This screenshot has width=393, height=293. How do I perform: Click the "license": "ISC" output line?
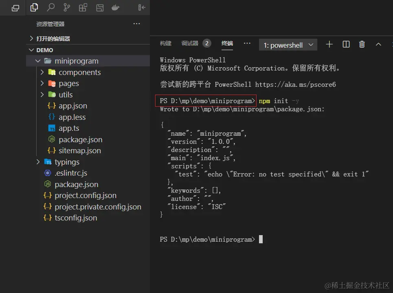click(x=196, y=207)
